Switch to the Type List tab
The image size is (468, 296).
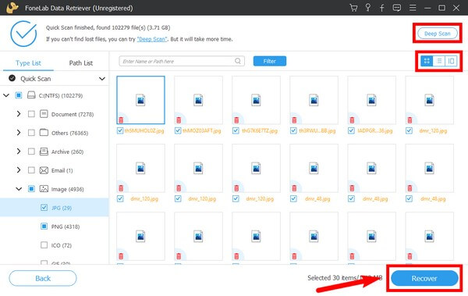pyautogui.click(x=28, y=62)
